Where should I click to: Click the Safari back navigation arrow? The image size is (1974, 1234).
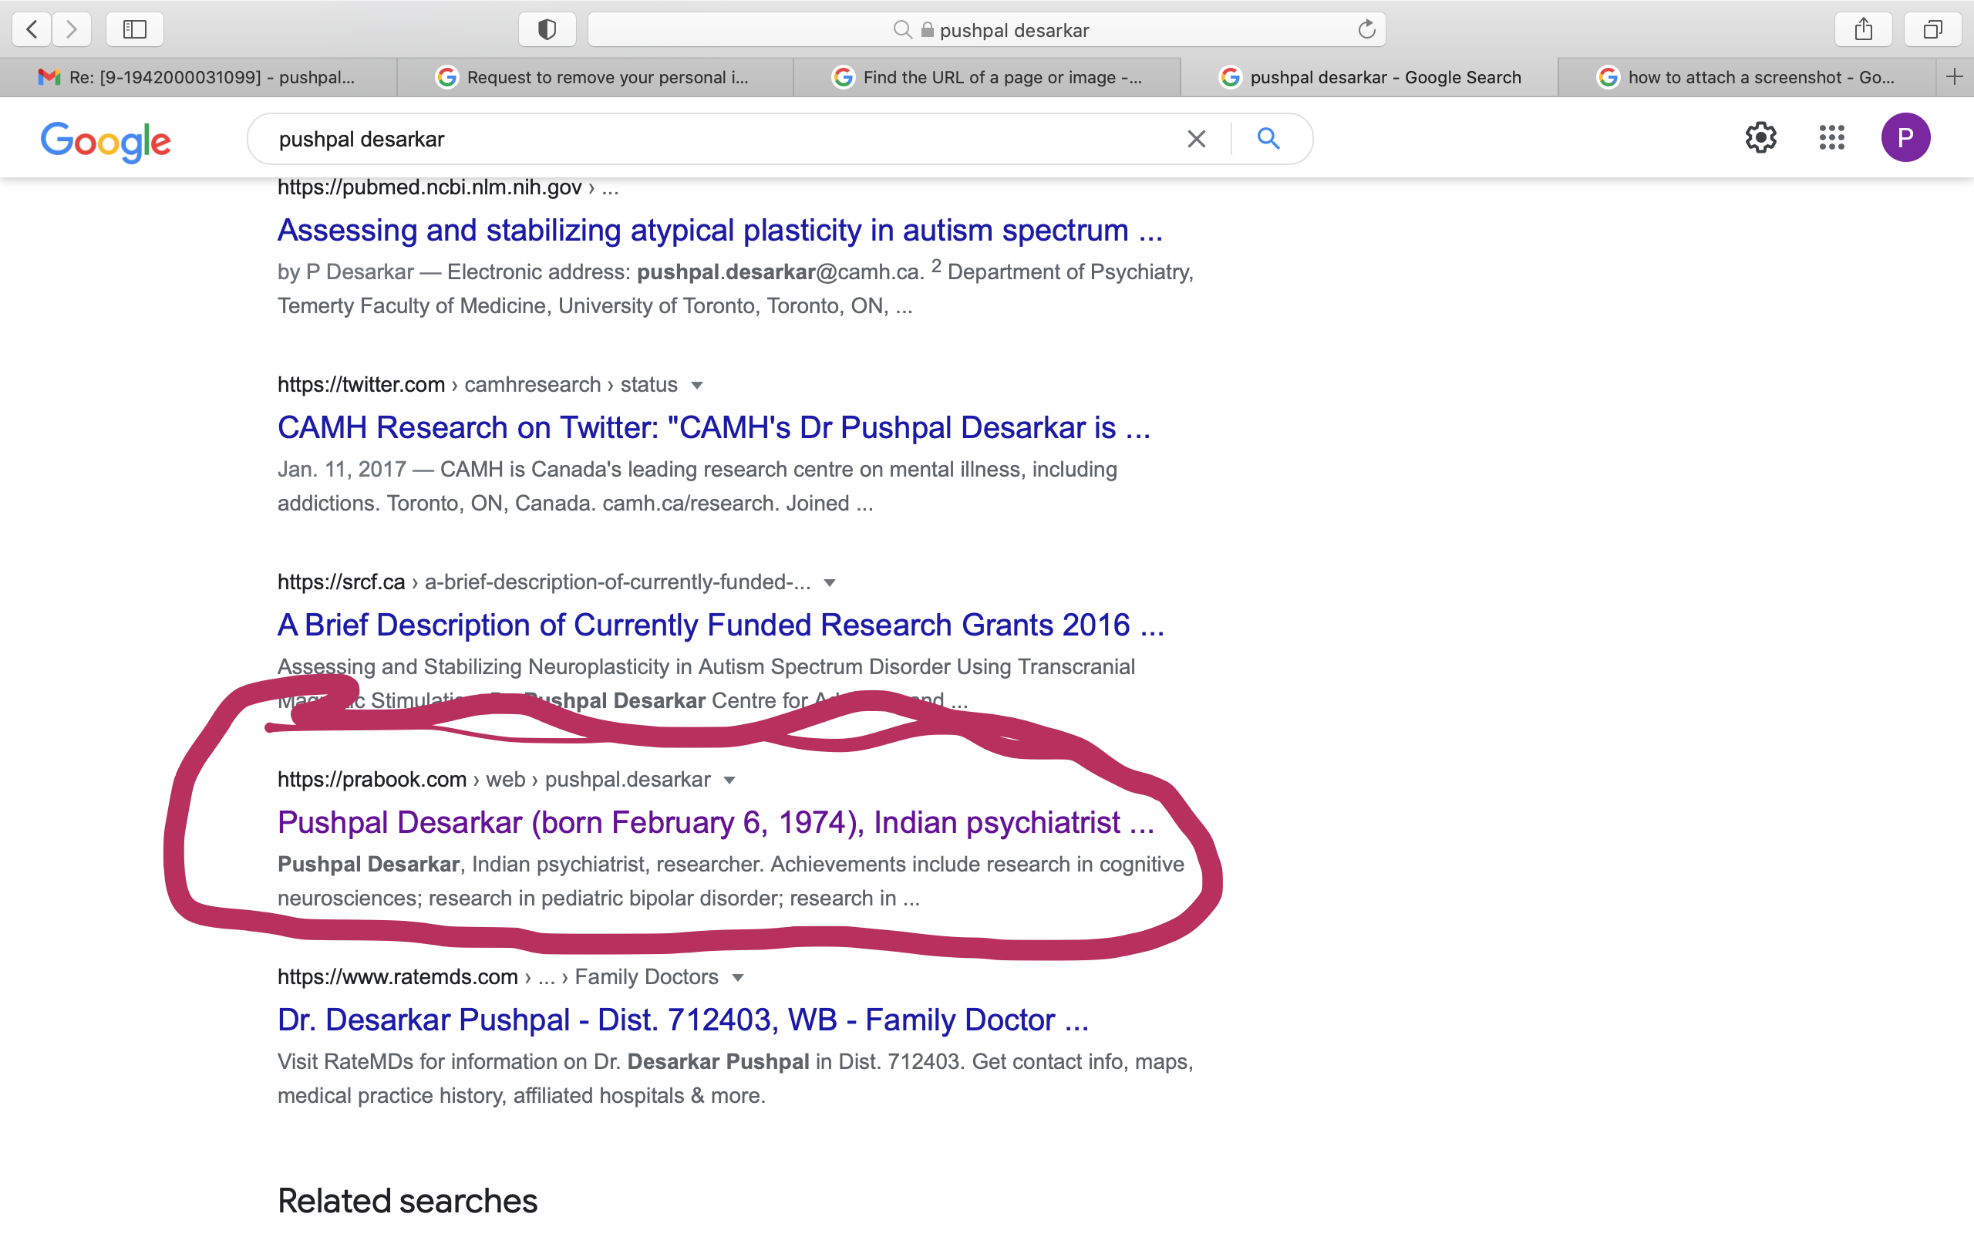coord(32,29)
